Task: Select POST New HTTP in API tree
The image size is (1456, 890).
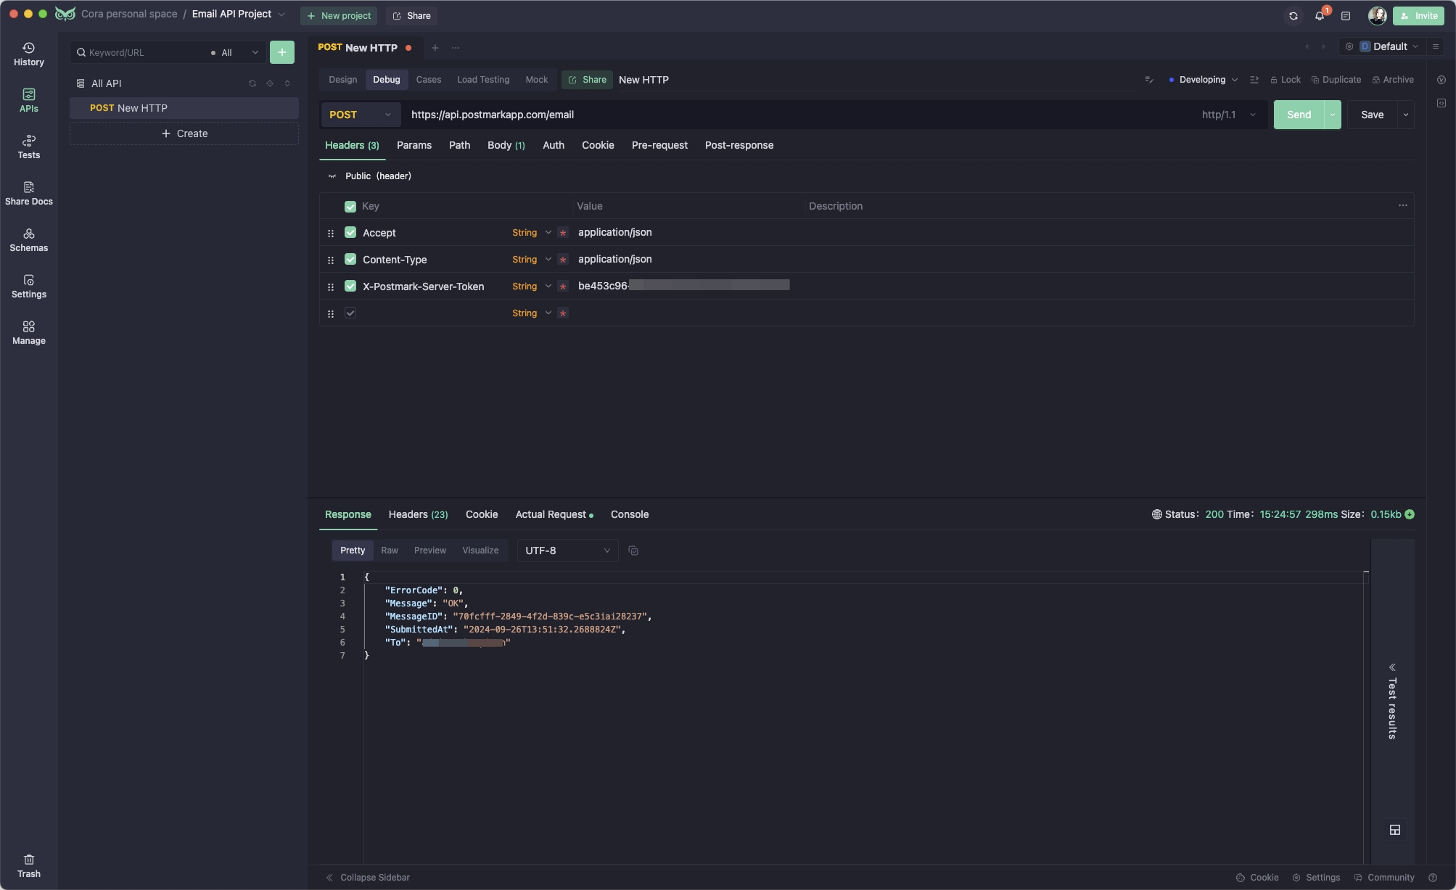Action: (184, 108)
